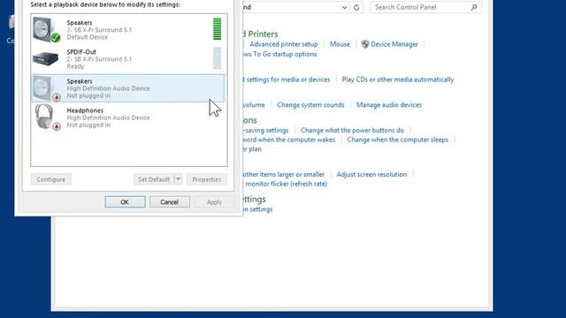The width and height of the screenshot is (566, 318).
Task: Open device Properties button
Action: pos(206,179)
